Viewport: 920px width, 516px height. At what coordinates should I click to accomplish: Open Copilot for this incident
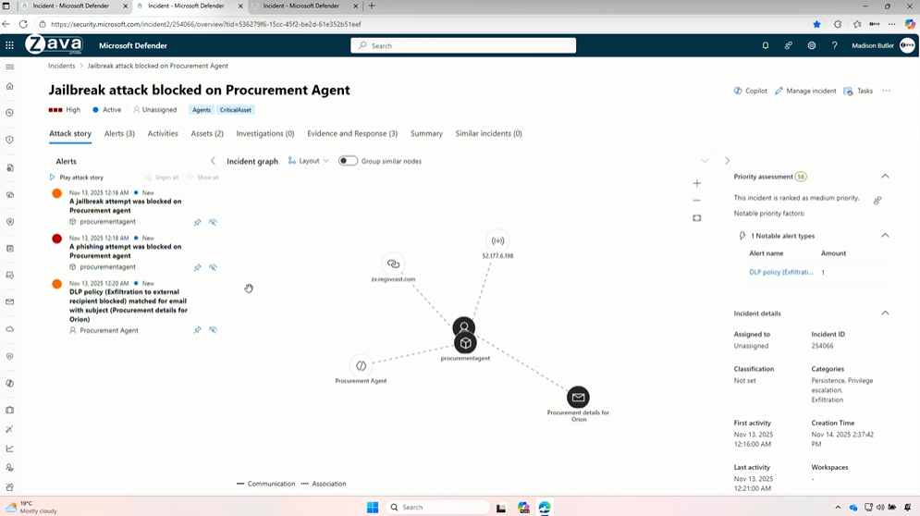pos(751,91)
